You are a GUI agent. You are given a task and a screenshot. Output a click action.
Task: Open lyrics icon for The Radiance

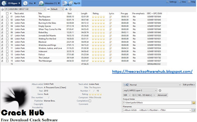pyautogui.click(x=110, y=20)
